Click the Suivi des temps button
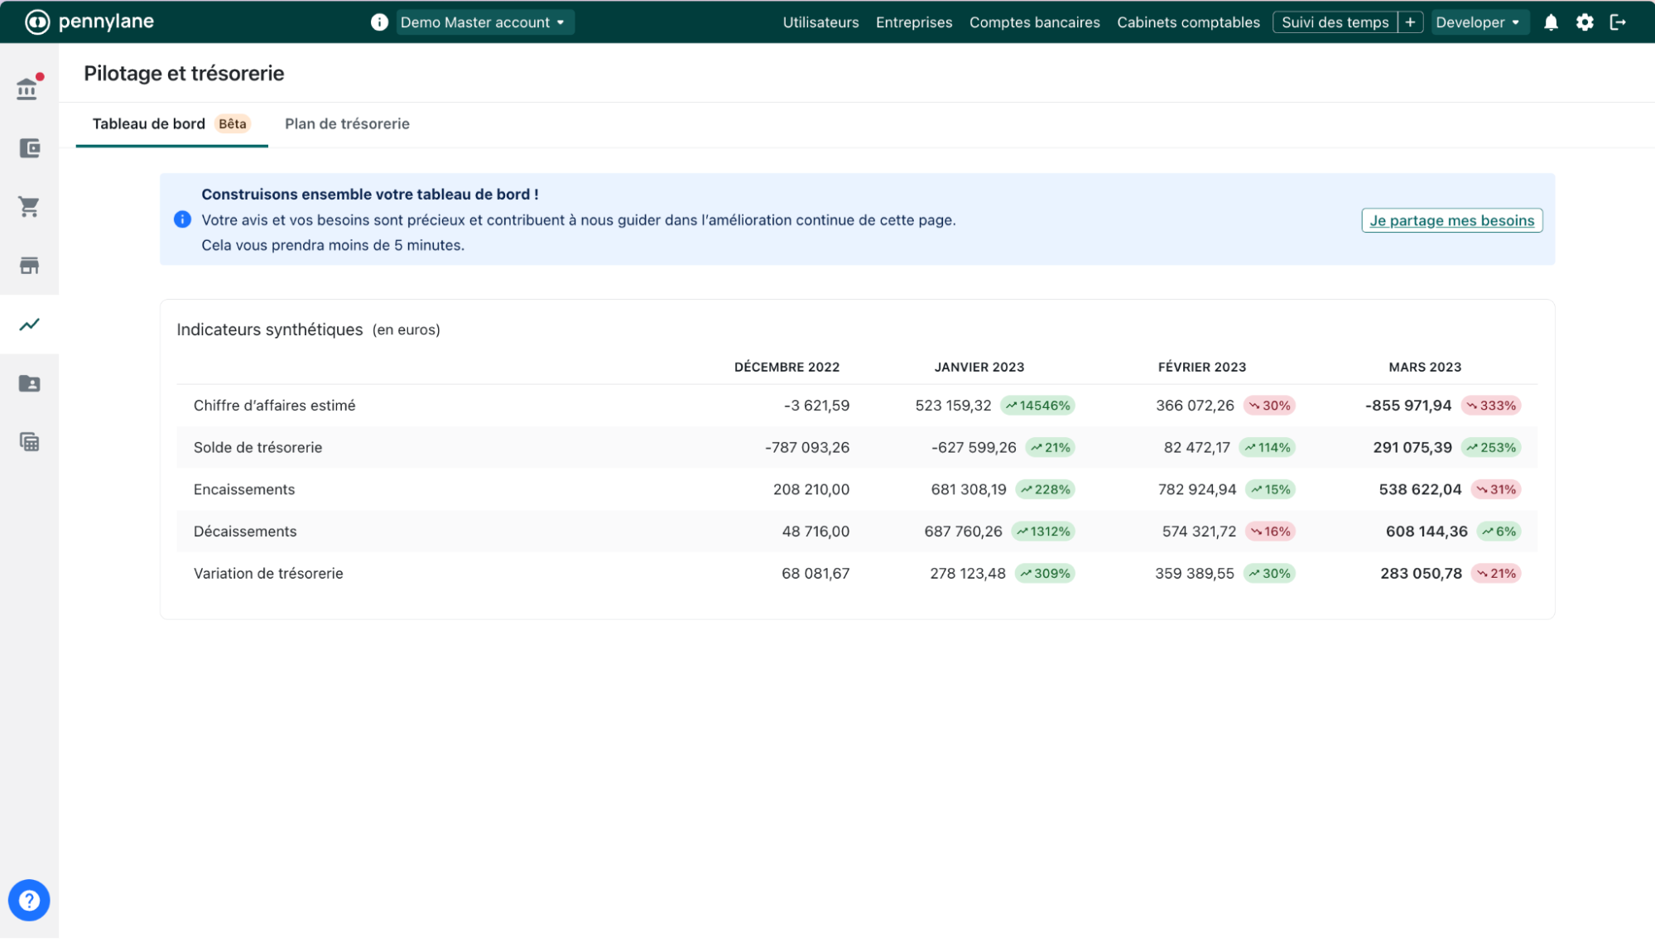 click(1335, 22)
